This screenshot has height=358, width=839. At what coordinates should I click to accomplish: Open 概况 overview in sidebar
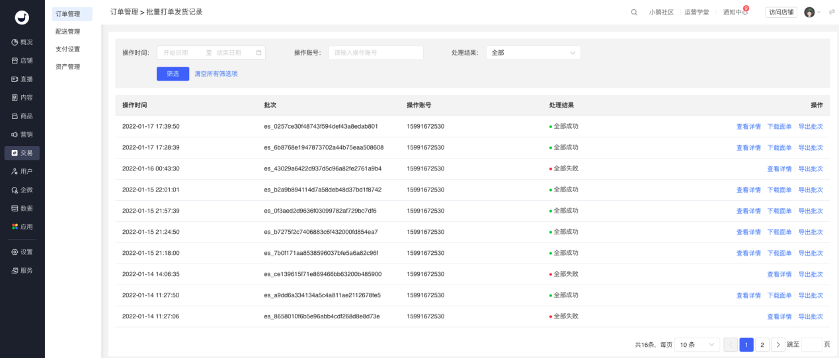(22, 42)
